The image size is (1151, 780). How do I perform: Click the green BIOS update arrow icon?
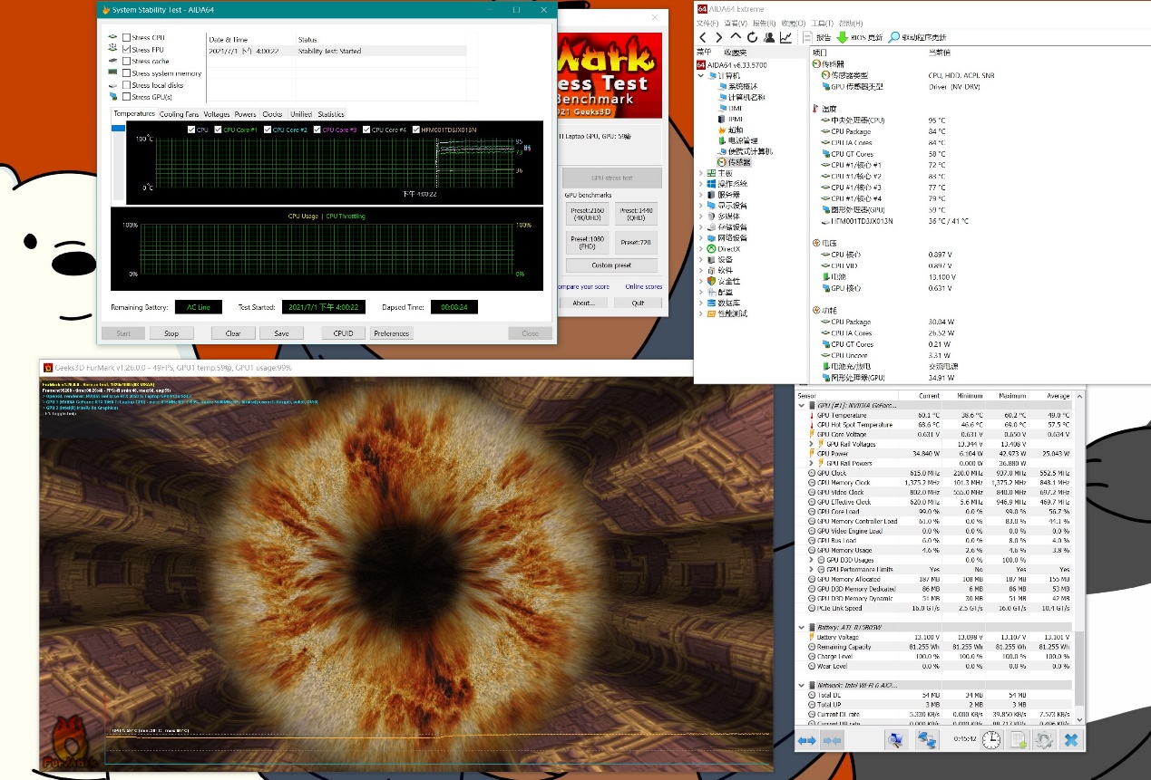pyautogui.click(x=842, y=37)
